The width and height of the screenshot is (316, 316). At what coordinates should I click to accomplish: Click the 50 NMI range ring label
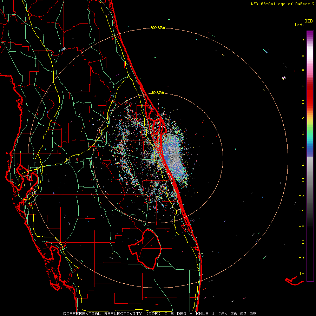[158, 93]
